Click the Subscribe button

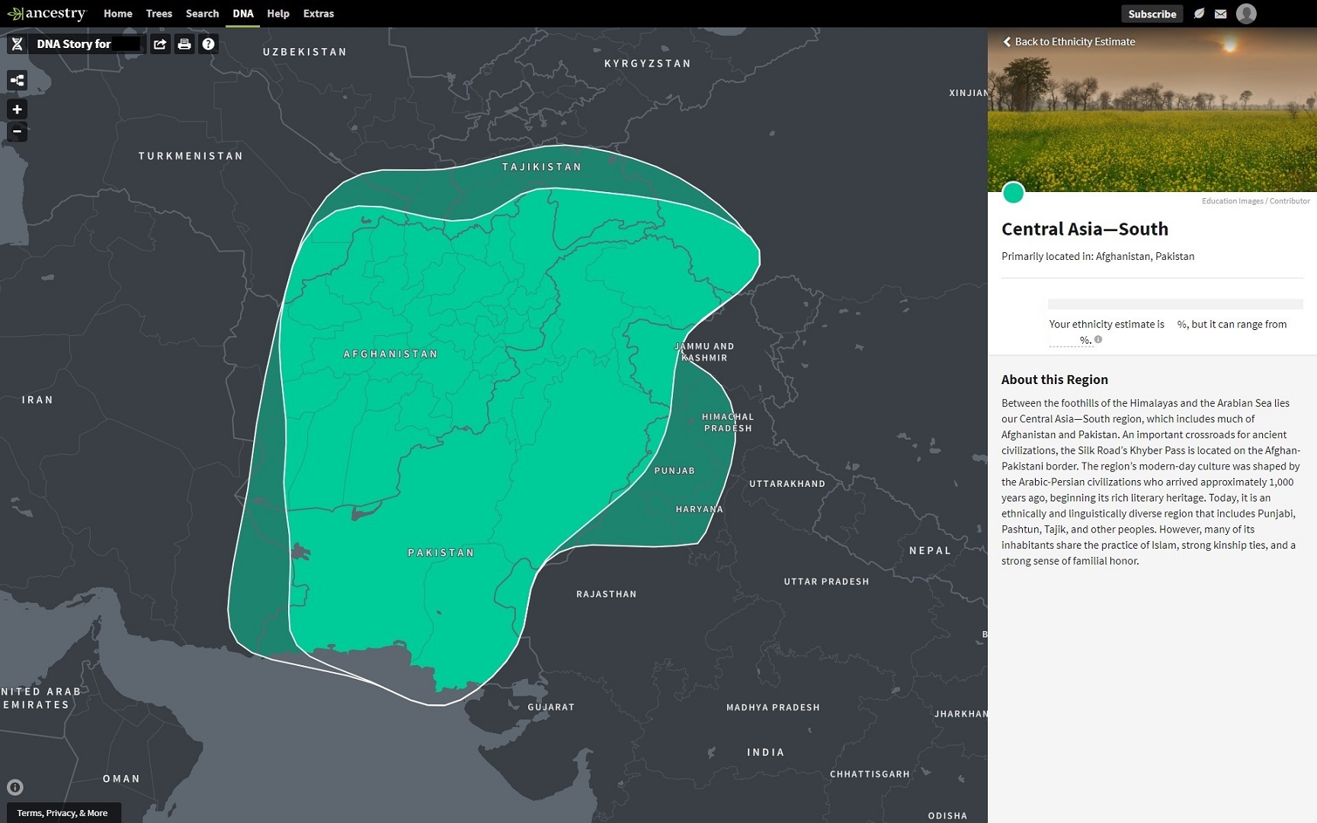(x=1152, y=14)
